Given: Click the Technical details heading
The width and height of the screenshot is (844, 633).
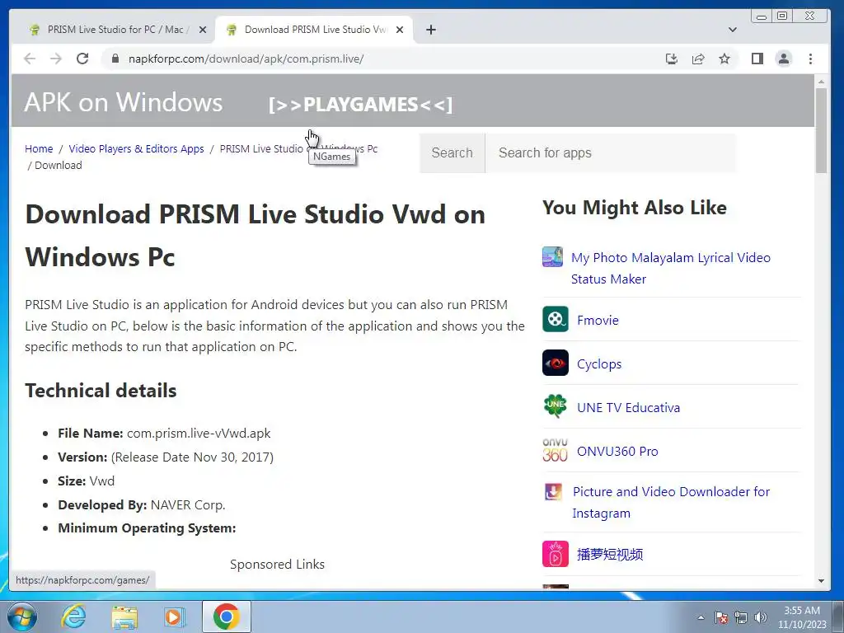Looking at the screenshot, I should [x=101, y=390].
